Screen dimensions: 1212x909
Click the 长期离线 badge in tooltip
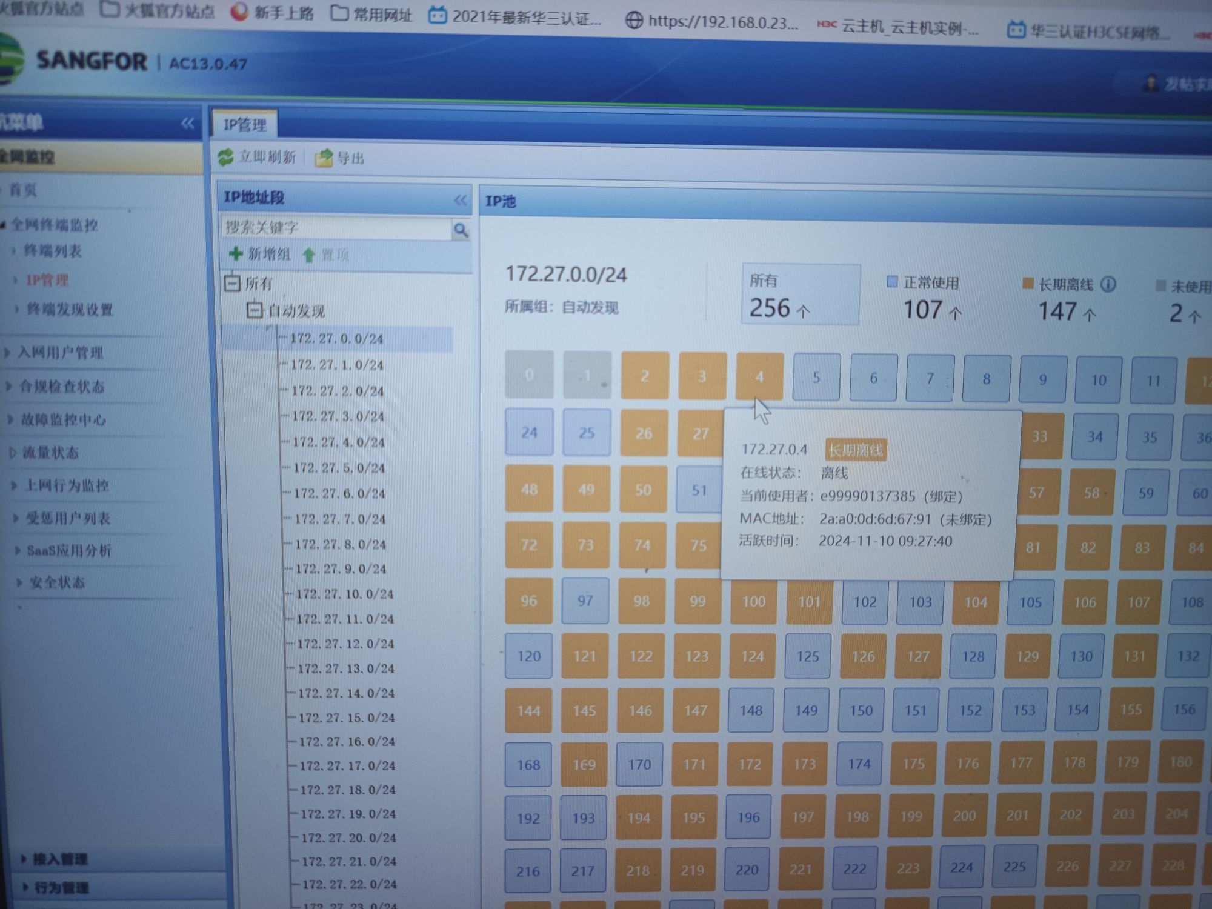tap(856, 450)
